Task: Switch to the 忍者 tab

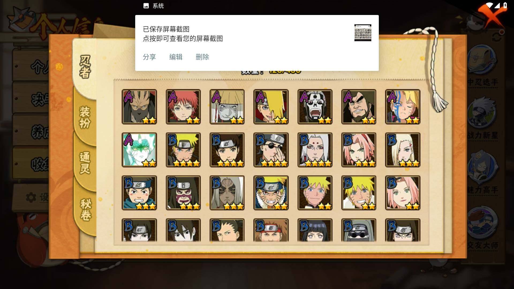Action: (x=85, y=67)
